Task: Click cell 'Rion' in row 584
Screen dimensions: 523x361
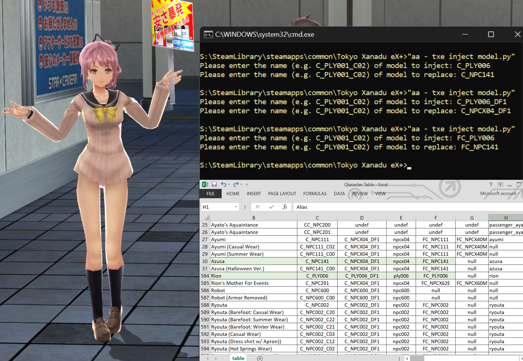Action: (x=253, y=276)
